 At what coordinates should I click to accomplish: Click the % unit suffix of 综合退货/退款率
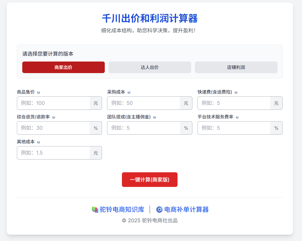(x=96, y=128)
